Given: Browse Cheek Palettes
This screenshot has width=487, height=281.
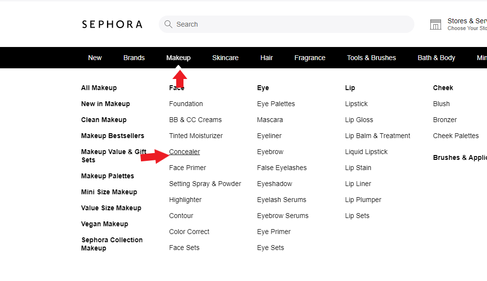Looking at the screenshot, I should click(x=456, y=136).
